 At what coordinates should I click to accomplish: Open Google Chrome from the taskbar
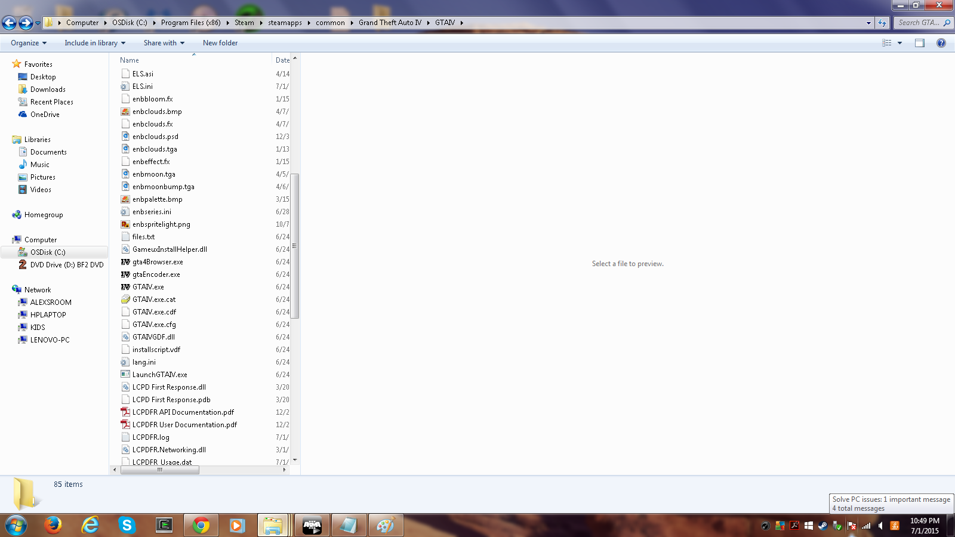201,526
